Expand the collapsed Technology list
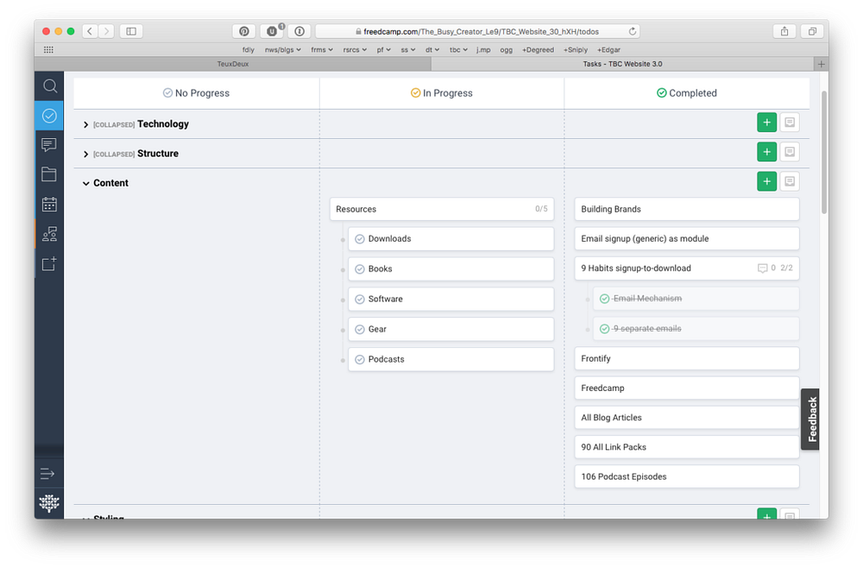863x568 pixels. click(85, 125)
